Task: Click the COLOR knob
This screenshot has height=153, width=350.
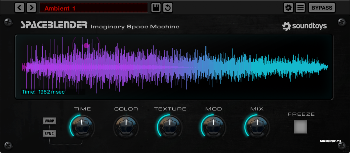Action: coord(126,126)
